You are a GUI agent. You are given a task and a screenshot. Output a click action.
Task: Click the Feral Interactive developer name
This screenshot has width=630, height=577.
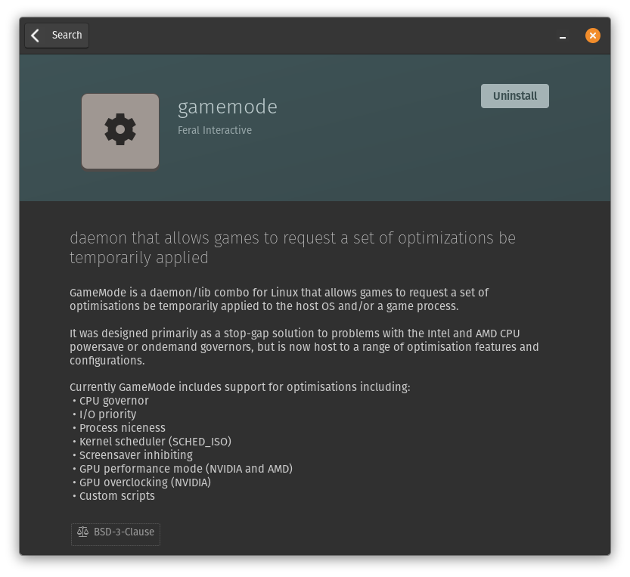coord(215,130)
